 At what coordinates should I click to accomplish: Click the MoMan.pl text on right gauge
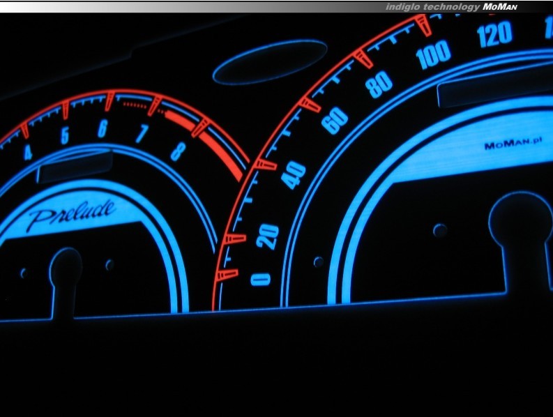coord(513,144)
